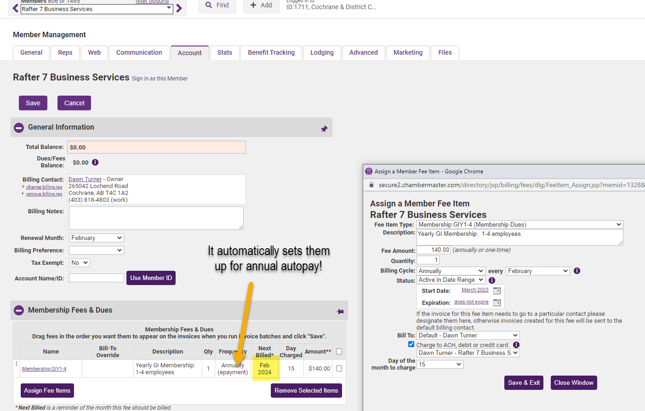Expand the Day of the month to charge dropdown
Screen dimensions: 645x411
coord(440,364)
